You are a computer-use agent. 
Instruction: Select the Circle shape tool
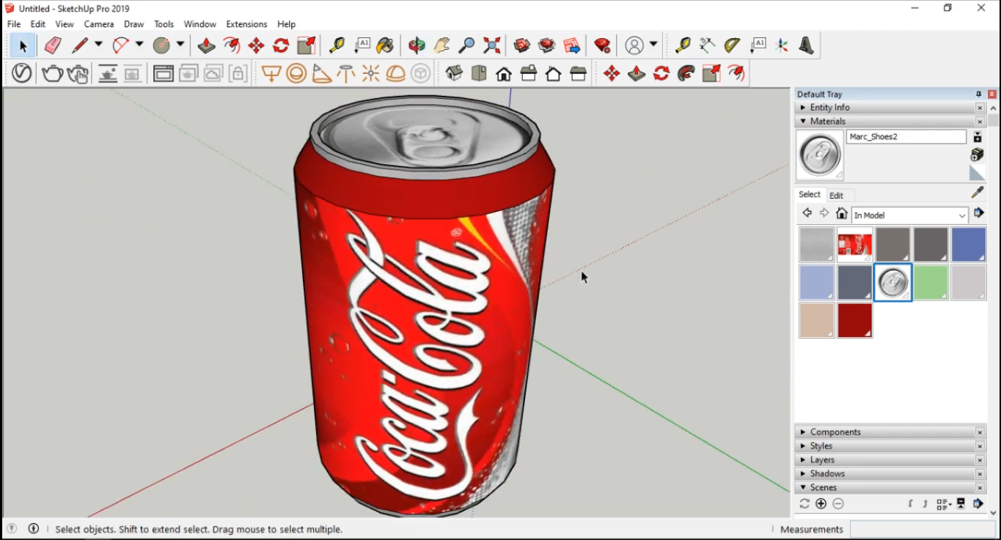(161, 46)
